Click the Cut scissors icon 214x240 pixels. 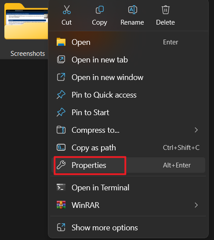tap(67, 10)
